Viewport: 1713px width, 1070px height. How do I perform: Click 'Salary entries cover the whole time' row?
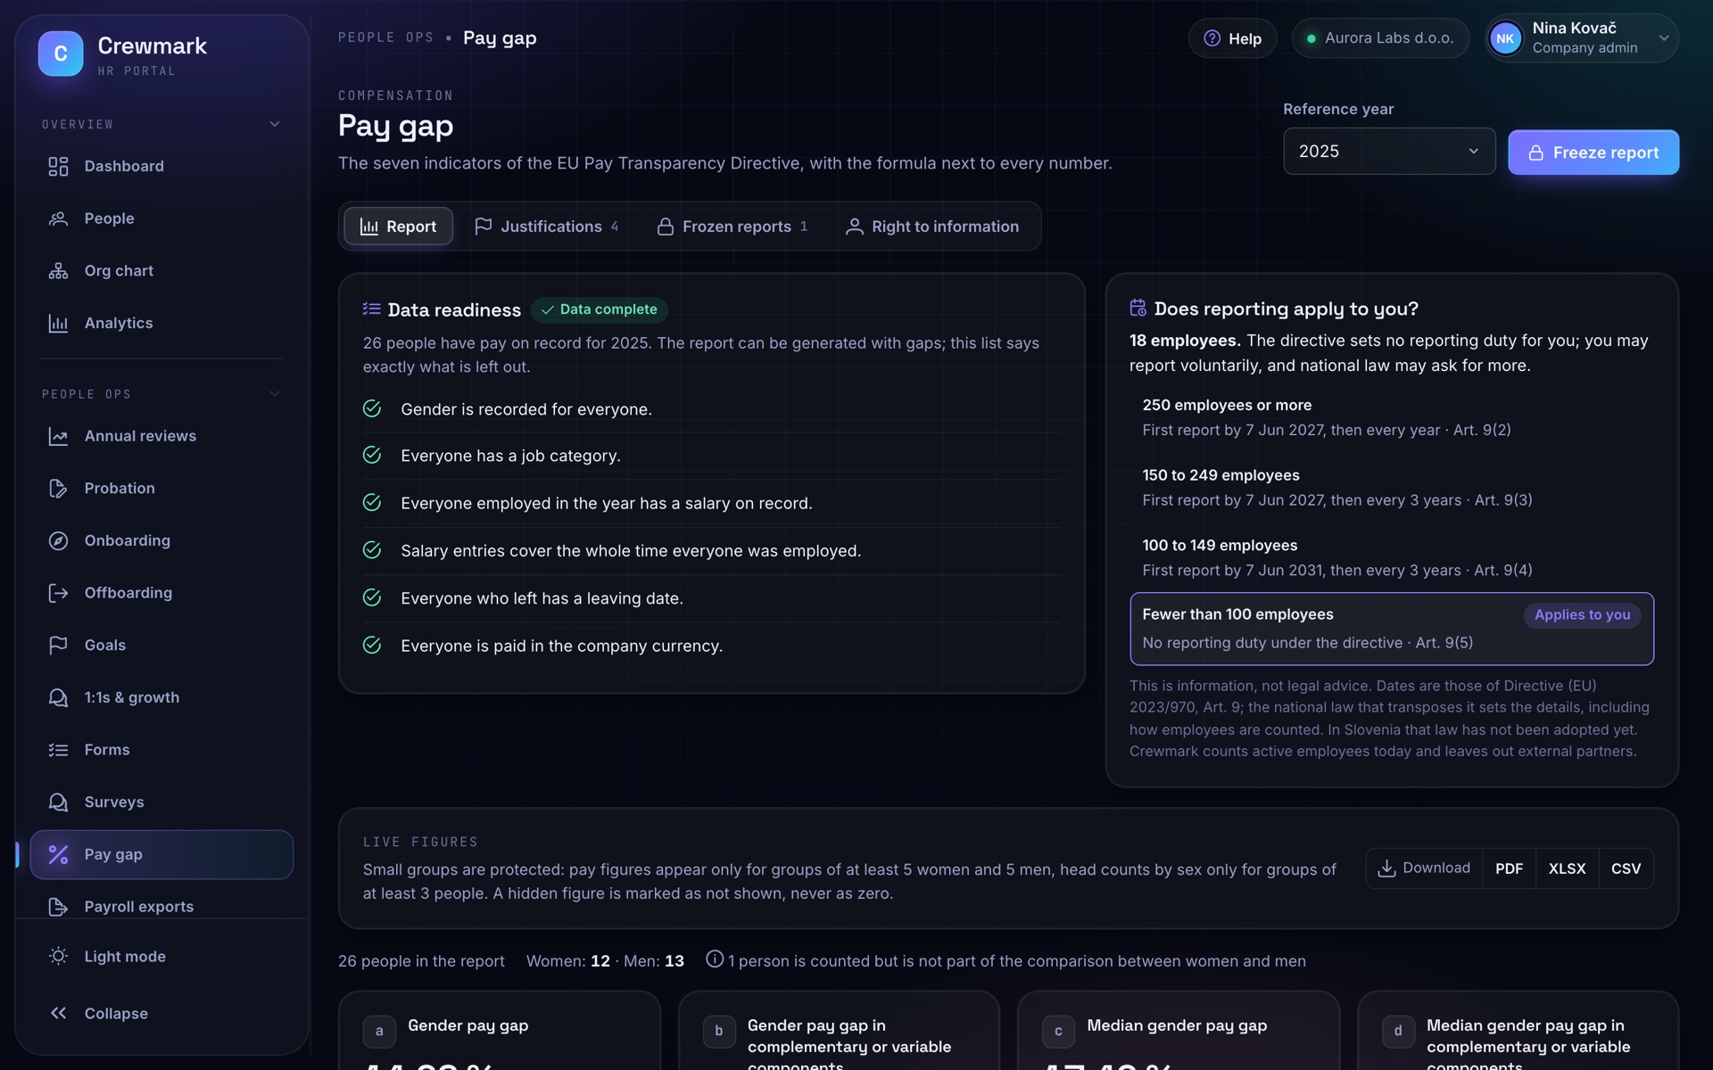(711, 551)
